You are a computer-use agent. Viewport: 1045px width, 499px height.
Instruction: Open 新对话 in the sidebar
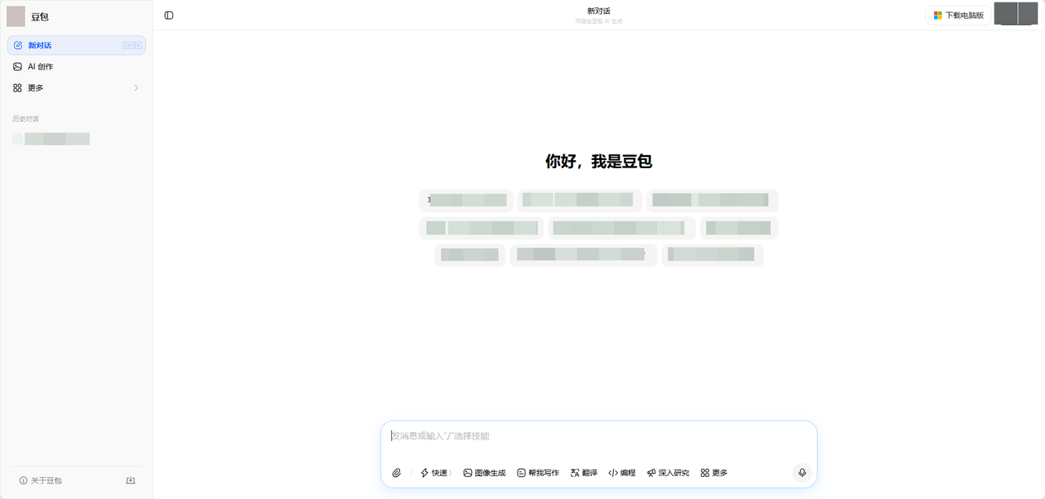pyautogui.click(x=77, y=46)
